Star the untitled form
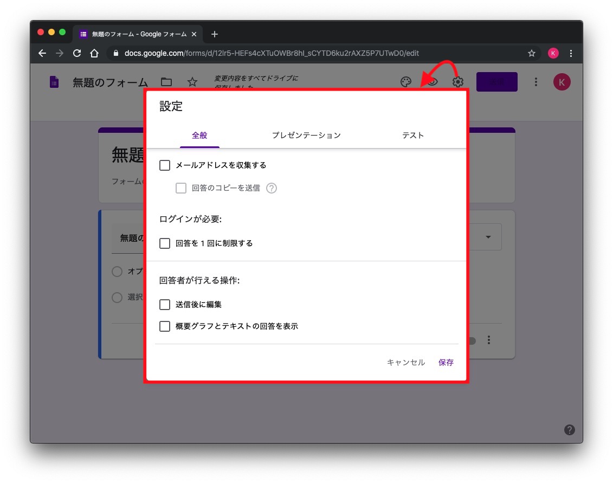This screenshot has width=613, height=483. tap(192, 82)
